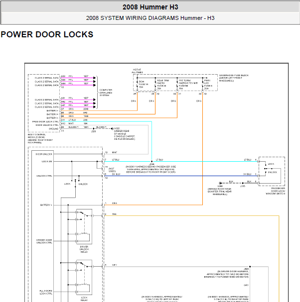This screenshot has height=302, width=300.
Task: Click the lock relay symbol
Action: [84, 277]
